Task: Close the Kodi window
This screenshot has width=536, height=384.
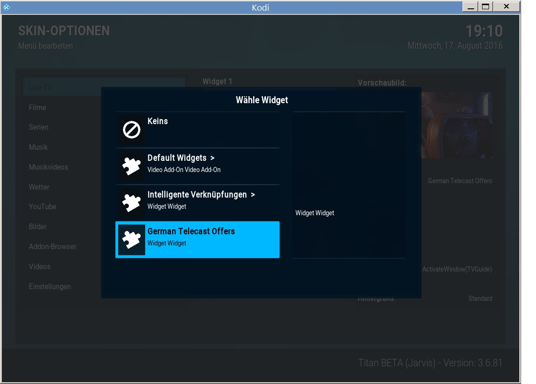Action: [507, 7]
